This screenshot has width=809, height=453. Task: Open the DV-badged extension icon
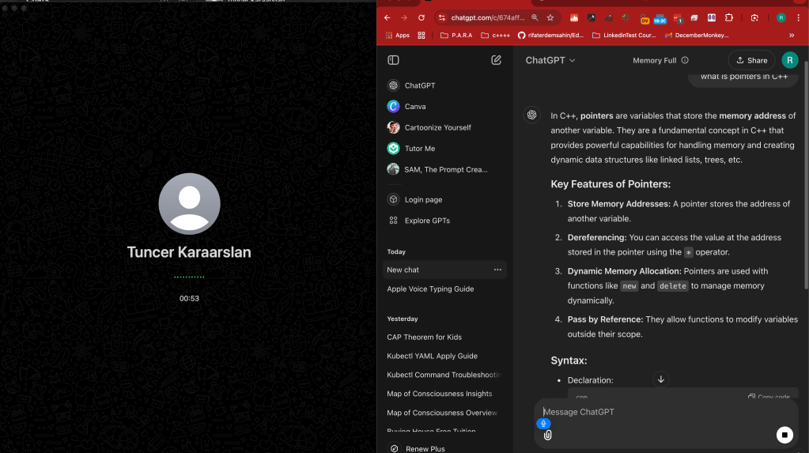(x=645, y=18)
